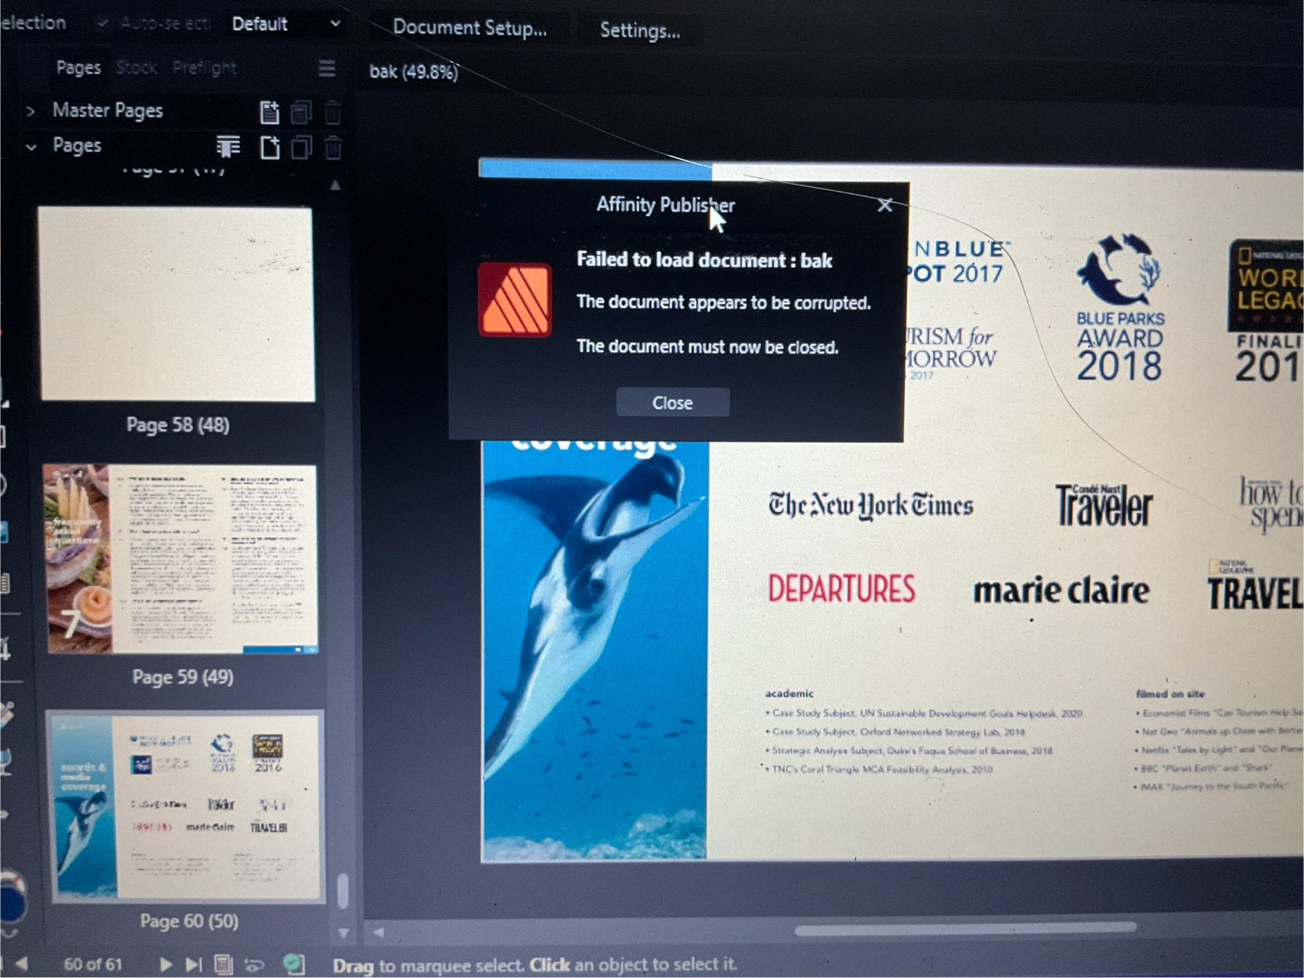Click the marie claire logo on page
The image size is (1304, 978).
pos(1061,591)
